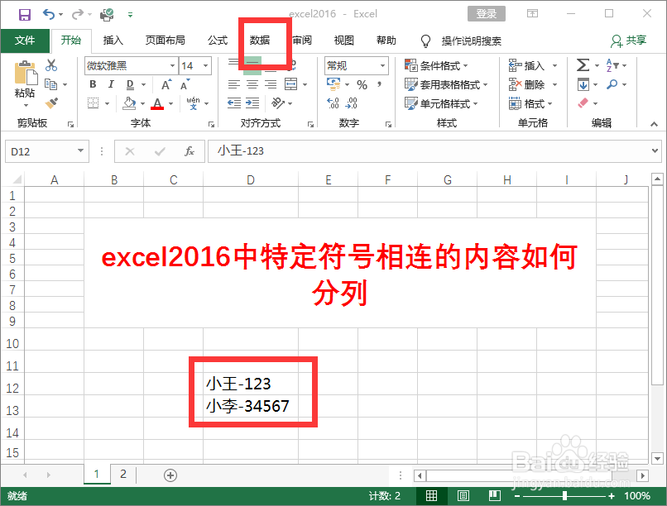Toggle double underline formatting
This screenshot has height=506, width=667.
coord(130,85)
